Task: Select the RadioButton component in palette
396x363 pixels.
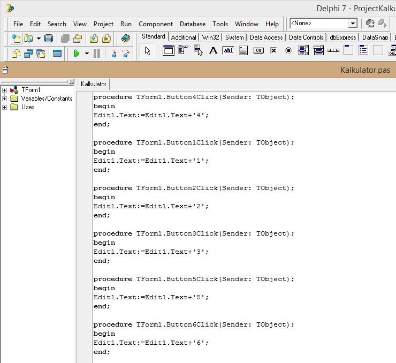Action: 288,50
